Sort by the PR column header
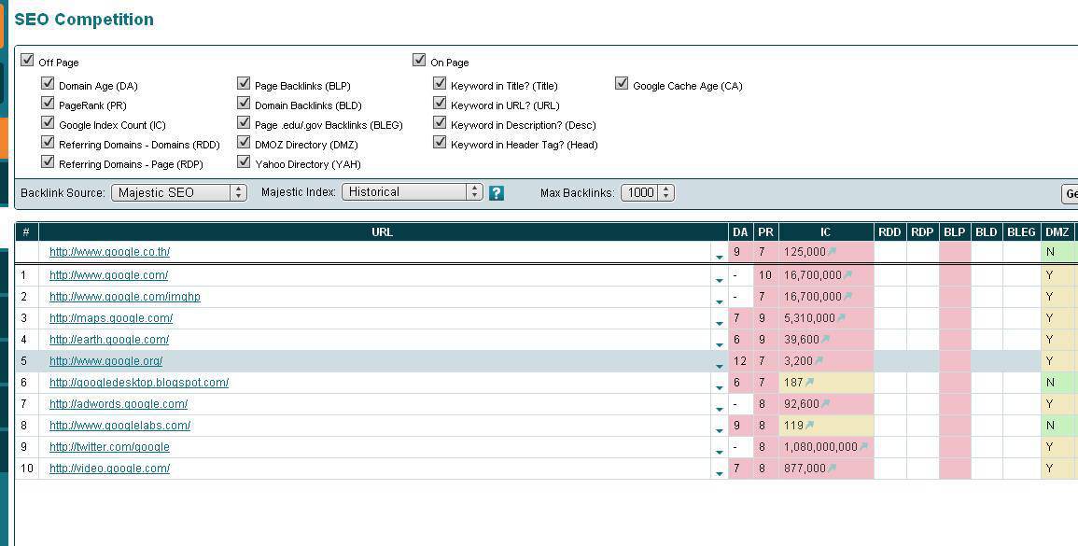The width and height of the screenshot is (1078, 546). pos(766,231)
